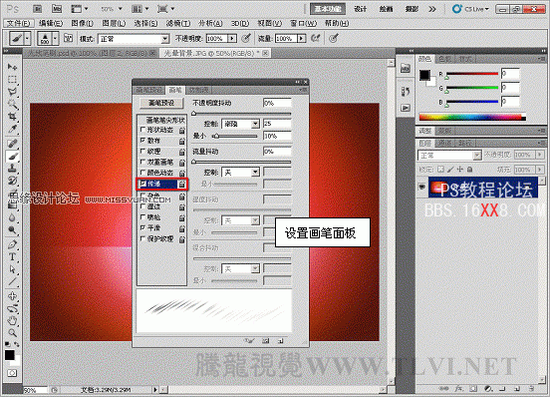This screenshot has width=550, height=397.
Task: Select the Move tool
Action: (12, 67)
